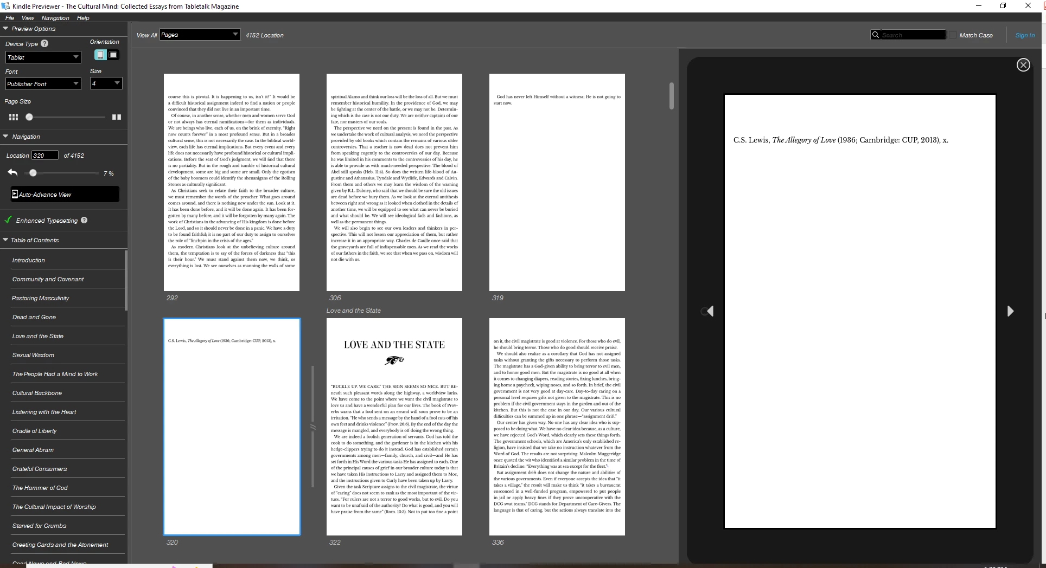
Task: Open View menu
Action: point(28,18)
